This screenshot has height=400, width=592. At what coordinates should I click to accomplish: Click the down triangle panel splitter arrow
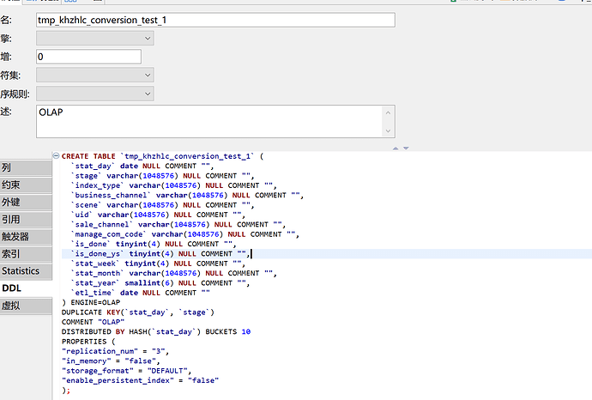tap(406, 148)
